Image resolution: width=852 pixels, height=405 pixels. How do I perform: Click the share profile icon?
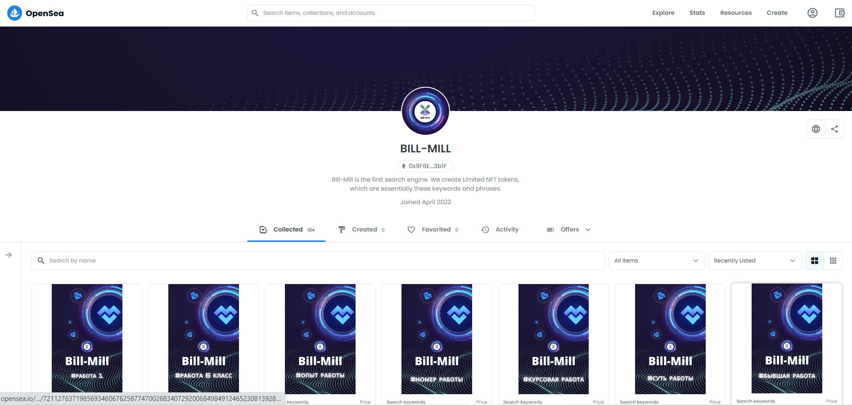(834, 129)
